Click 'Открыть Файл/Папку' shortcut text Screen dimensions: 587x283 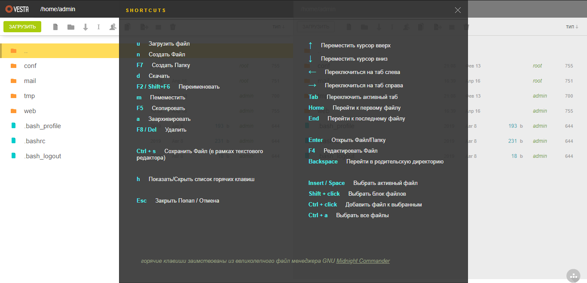pos(358,140)
